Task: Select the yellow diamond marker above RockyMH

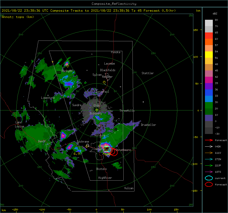Action: [68, 66]
